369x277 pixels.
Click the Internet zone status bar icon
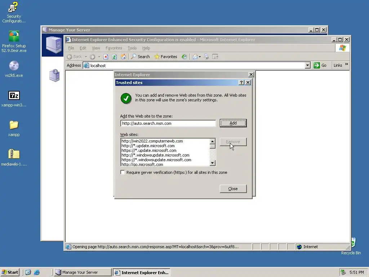point(299,247)
